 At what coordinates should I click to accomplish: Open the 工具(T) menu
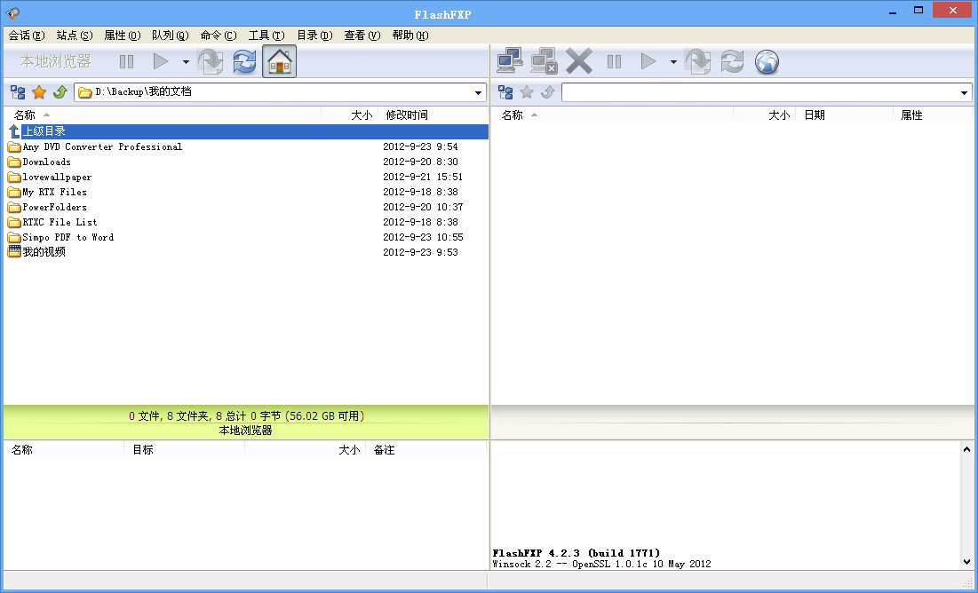tap(266, 36)
